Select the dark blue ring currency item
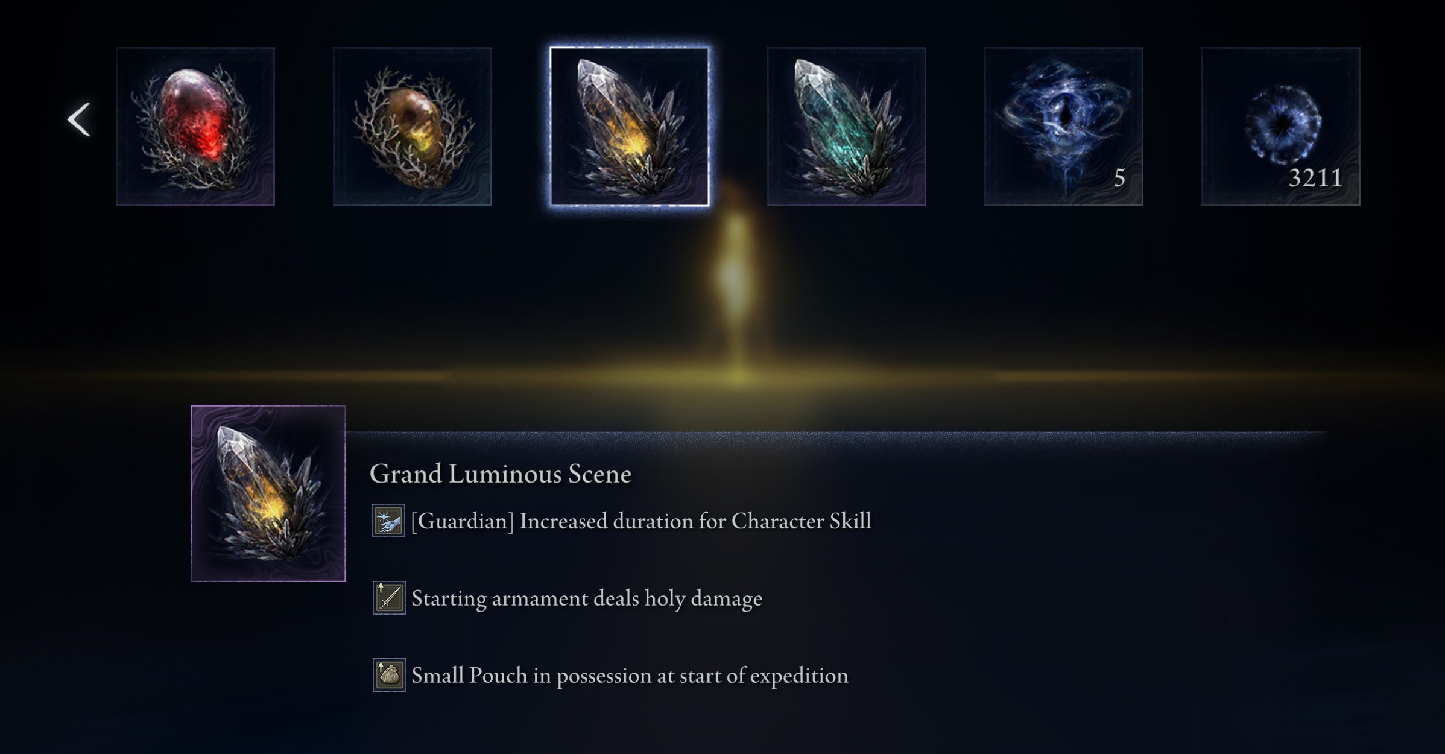This screenshot has height=754, width=1445. coord(1281,127)
